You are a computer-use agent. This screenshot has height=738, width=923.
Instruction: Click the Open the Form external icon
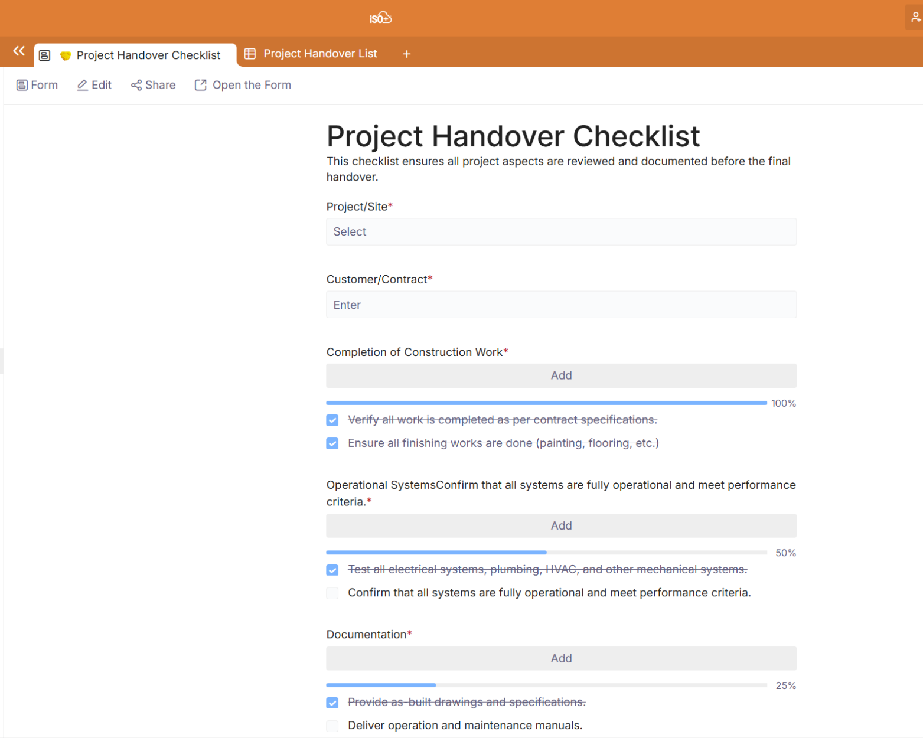[x=201, y=85]
